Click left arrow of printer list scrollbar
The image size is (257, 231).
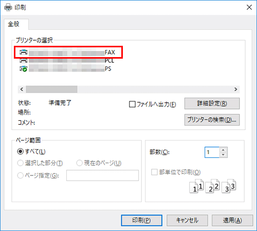pos(22,89)
